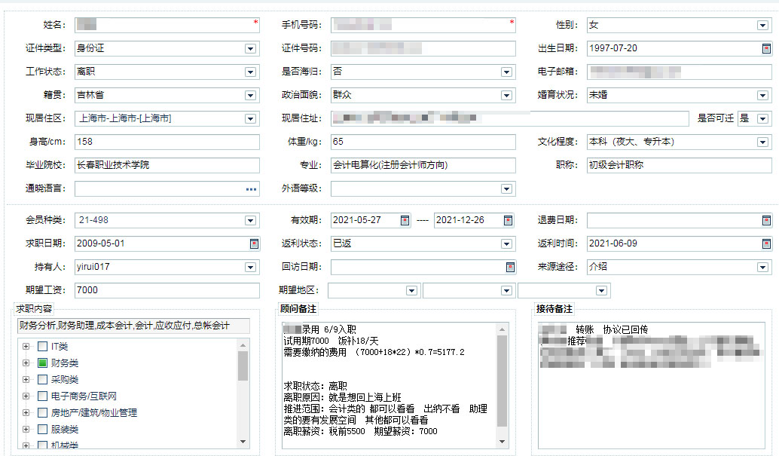Open the 证件类型 dropdown
This screenshot has height=456, width=779.
point(250,49)
